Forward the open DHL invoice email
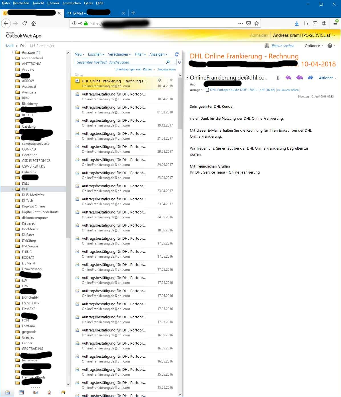Image resolution: width=341 pixels, height=397 pixels. click(310, 78)
